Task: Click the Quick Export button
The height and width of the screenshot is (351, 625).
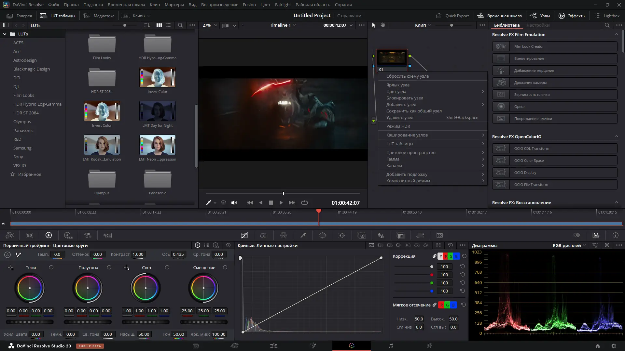Action: (452, 16)
